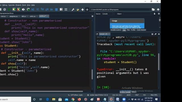Switch to the Variable explorer tab
Viewport: 182px width, 102px height.
pyautogui.click(x=116, y=30)
